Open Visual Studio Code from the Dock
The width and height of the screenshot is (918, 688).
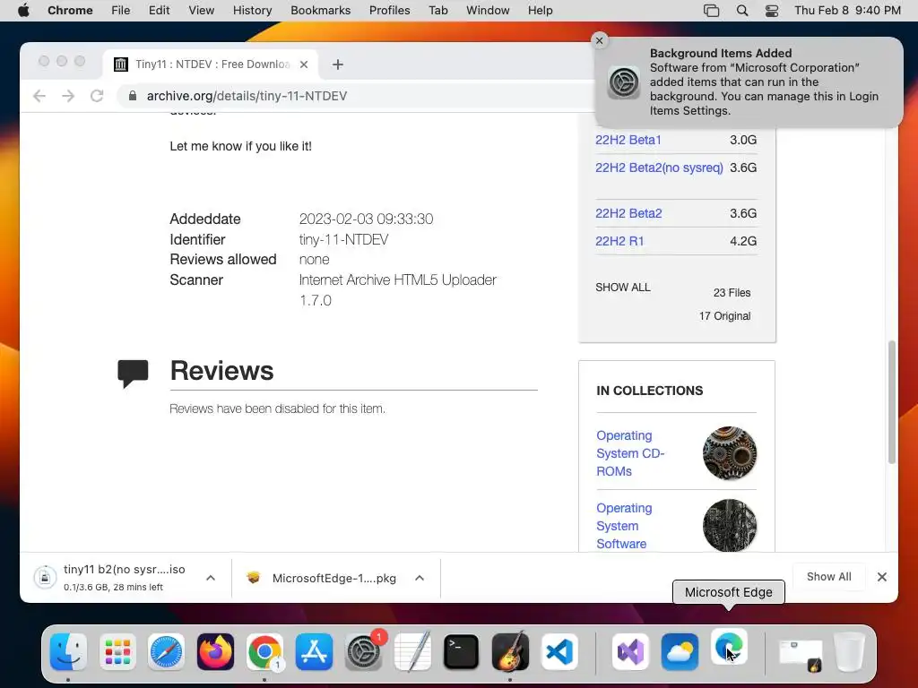pos(559,651)
